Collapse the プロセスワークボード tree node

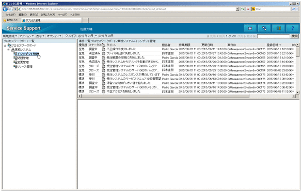click(5, 46)
